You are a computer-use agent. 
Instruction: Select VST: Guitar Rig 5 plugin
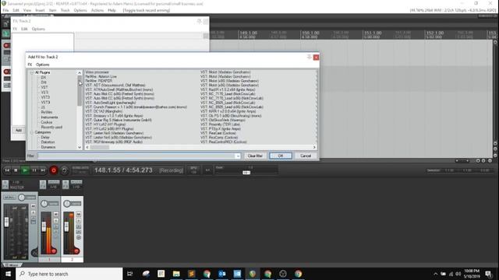tap(119, 121)
